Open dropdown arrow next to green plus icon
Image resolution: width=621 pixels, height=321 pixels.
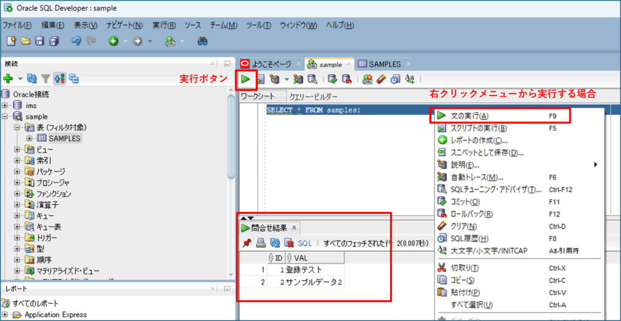point(19,79)
